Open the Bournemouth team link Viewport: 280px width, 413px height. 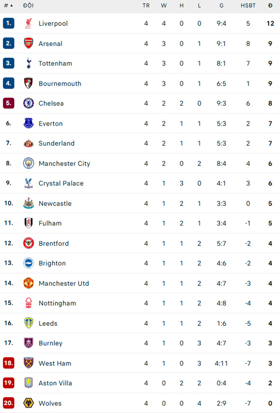pyautogui.click(x=60, y=84)
